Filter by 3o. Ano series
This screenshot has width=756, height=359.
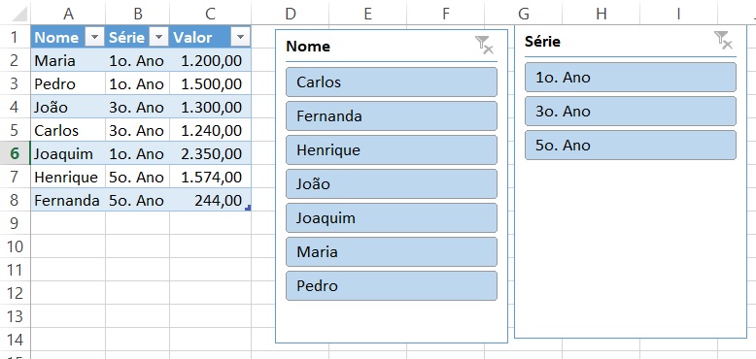(631, 112)
